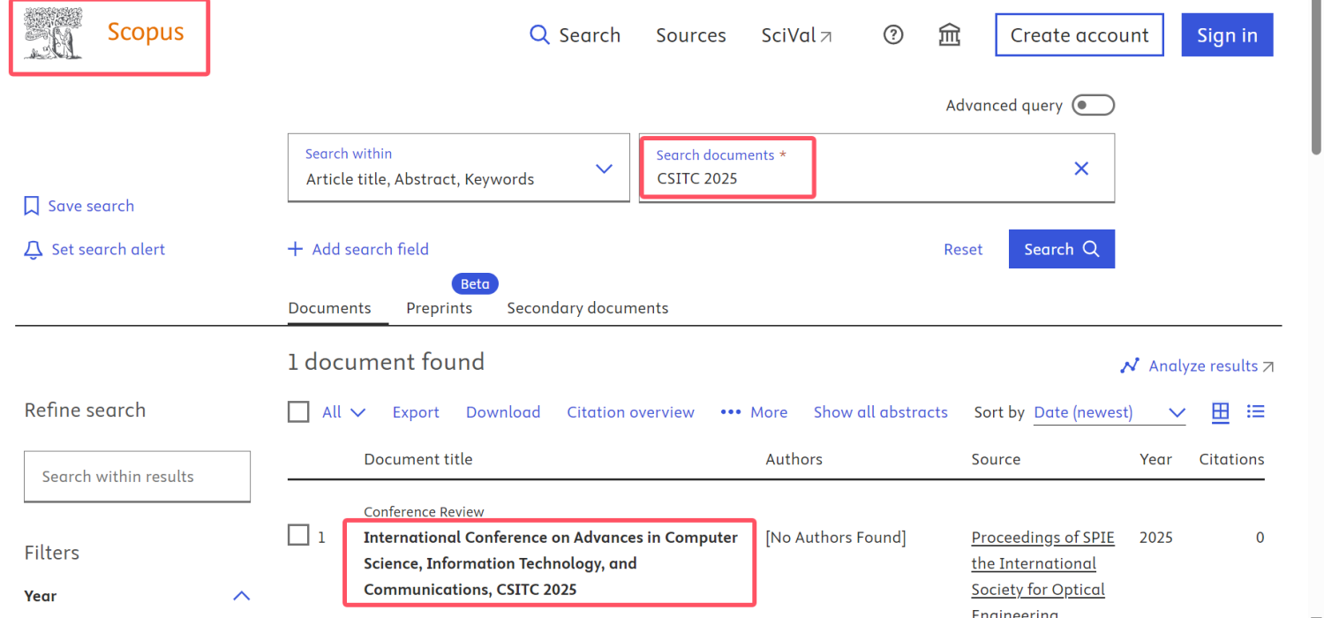The height and width of the screenshot is (618, 1324).
Task: Click the Analyze results link text
Action: click(1203, 366)
